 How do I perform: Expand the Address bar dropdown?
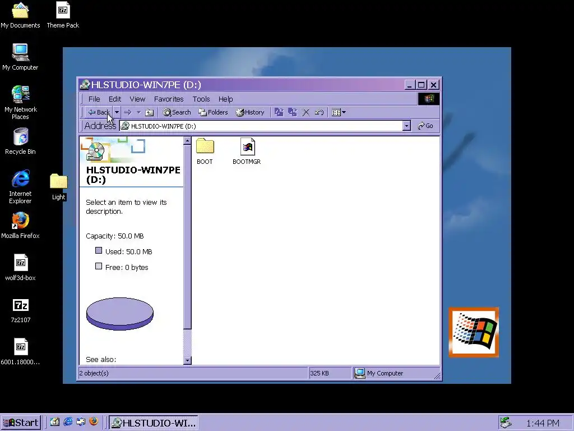[406, 126]
